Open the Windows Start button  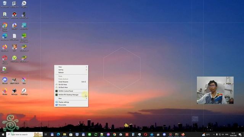coord(3,134)
